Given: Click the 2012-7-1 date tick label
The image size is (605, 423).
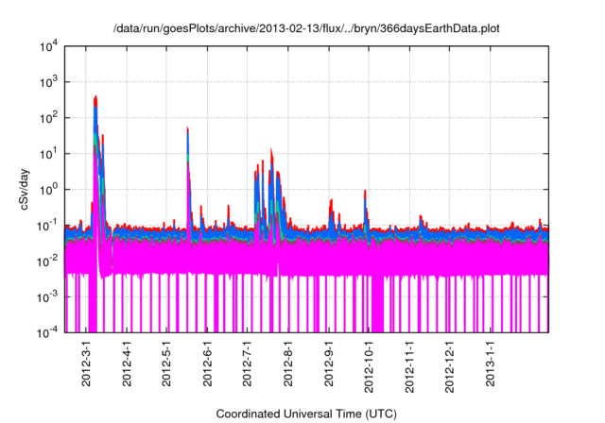Looking at the screenshot, I should tap(247, 363).
